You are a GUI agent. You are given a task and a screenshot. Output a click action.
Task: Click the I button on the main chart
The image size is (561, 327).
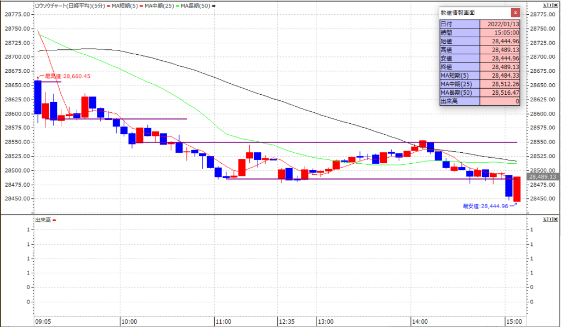[x=550, y=5]
